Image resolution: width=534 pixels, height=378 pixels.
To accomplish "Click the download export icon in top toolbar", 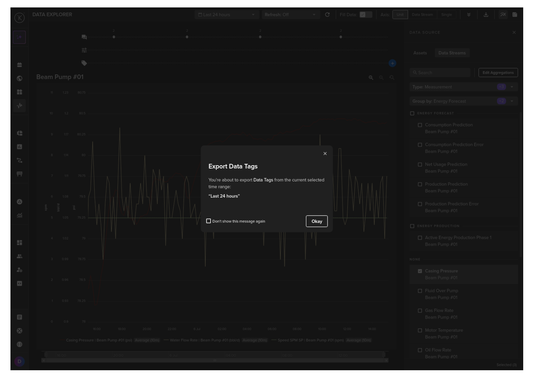I will [486, 15].
